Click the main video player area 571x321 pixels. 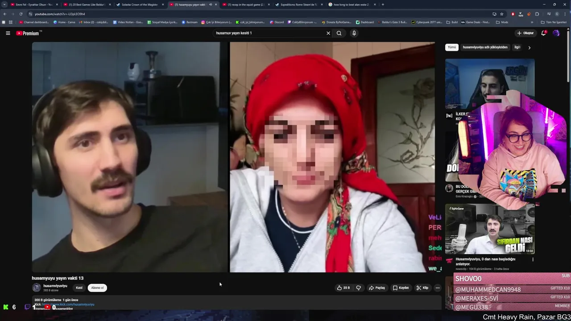tap(233, 157)
